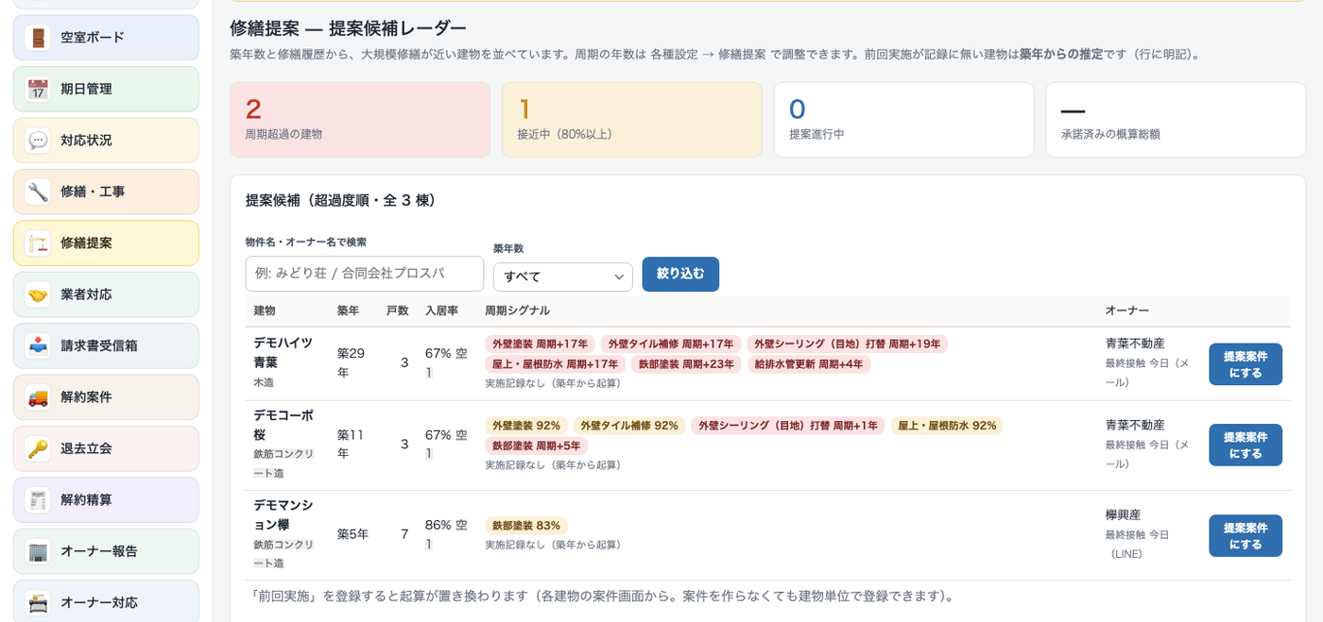The width and height of the screenshot is (1323, 622).
Task: Click the 鉄部塗装 周期+5年 tag
Action: point(537,445)
